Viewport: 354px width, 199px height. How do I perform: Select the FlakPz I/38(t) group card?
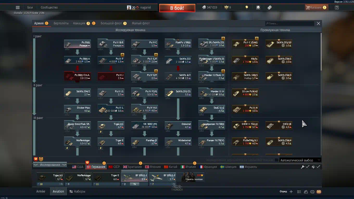pos(178,44)
